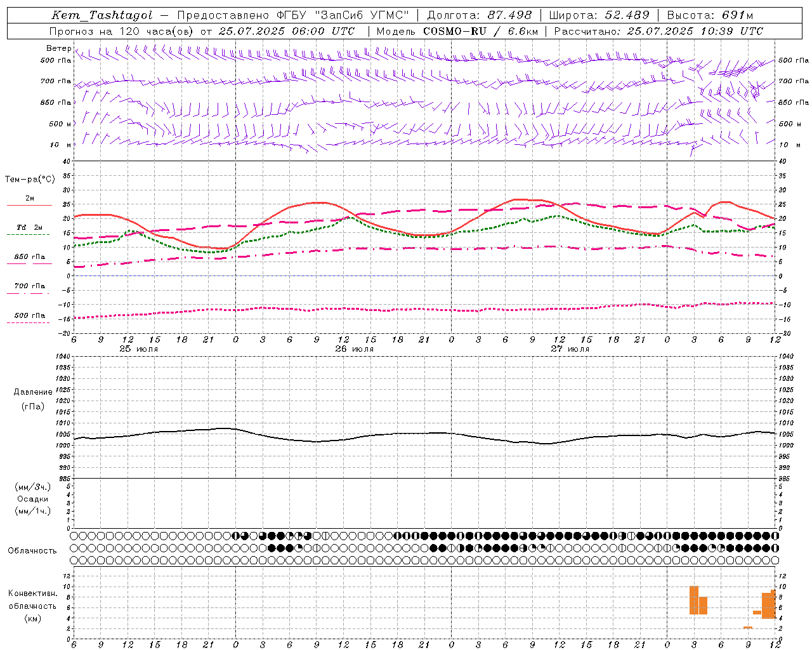Select the latitude value 52.489
This screenshot has height=650, width=812.
point(627,15)
